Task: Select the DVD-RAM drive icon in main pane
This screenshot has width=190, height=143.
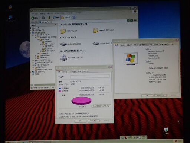Action: tap(63, 58)
